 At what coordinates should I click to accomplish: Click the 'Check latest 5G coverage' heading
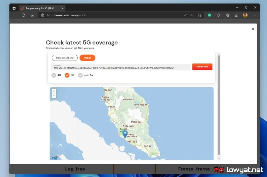(x=82, y=43)
